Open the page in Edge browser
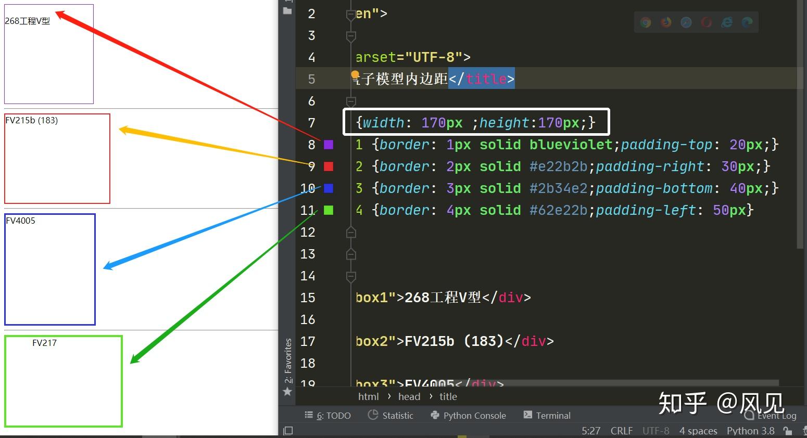807x438 pixels. pyautogui.click(x=747, y=22)
